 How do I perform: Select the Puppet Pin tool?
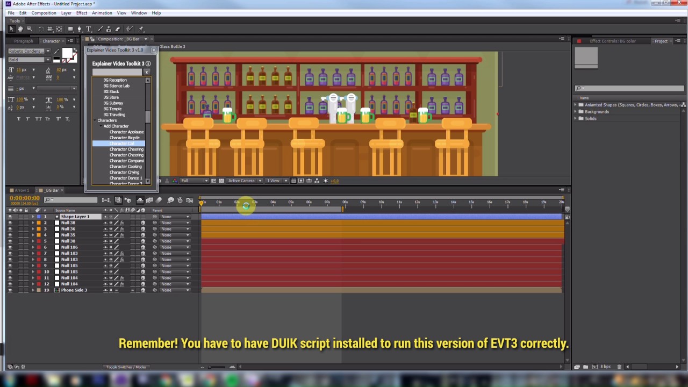141,29
